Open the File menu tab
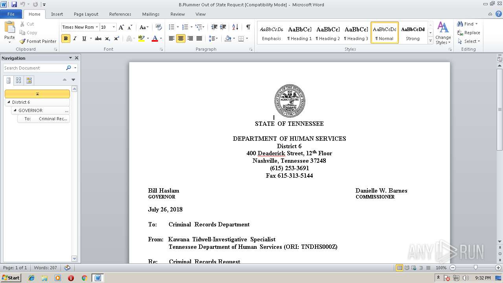This screenshot has height=283, width=503. click(x=11, y=14)
